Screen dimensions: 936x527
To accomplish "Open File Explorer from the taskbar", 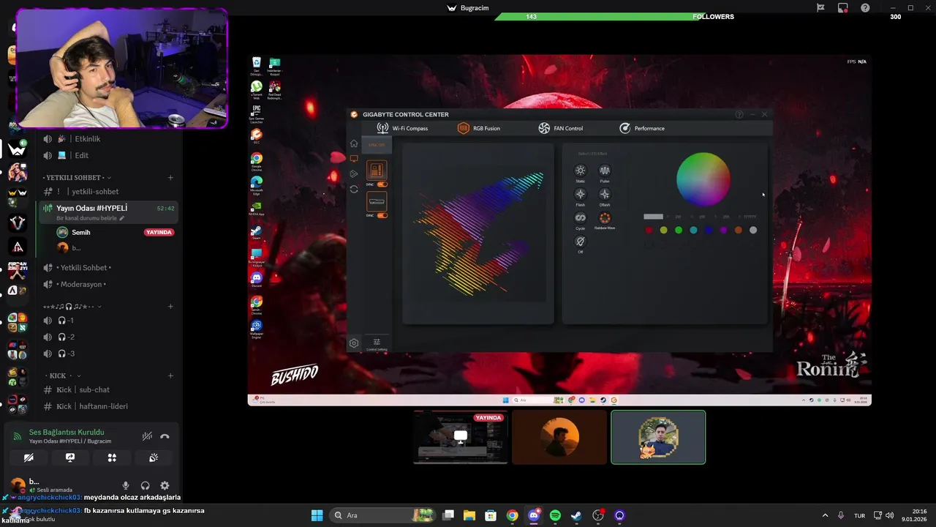I will (469, 515).
